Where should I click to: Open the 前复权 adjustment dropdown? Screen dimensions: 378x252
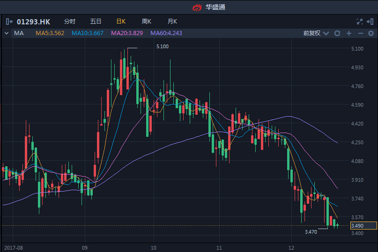pos(311,33)
